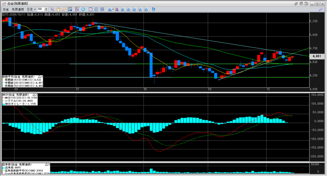Toggle the crosshair cursor button
Image resolution: width=327 pixels, height=176 pixels.
coord(77,9)
